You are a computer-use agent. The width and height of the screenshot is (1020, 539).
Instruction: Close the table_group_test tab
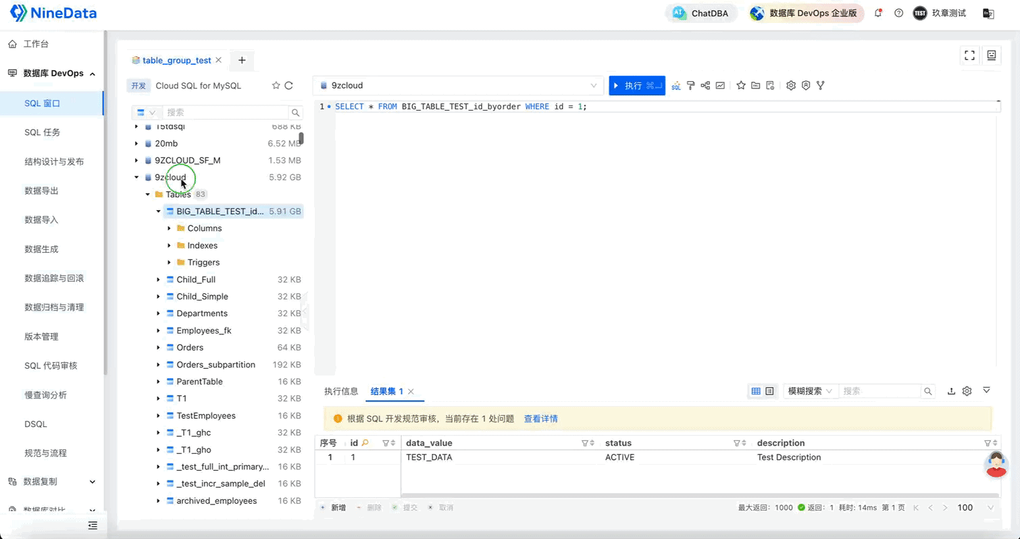(219, 60)
